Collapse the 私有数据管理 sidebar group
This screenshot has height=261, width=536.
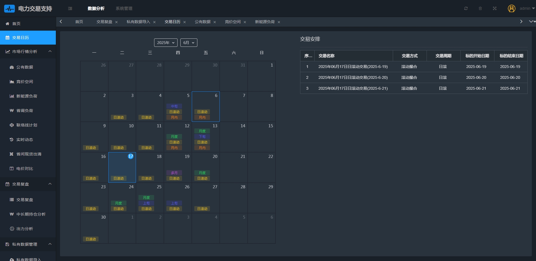(x=28, y=244)
